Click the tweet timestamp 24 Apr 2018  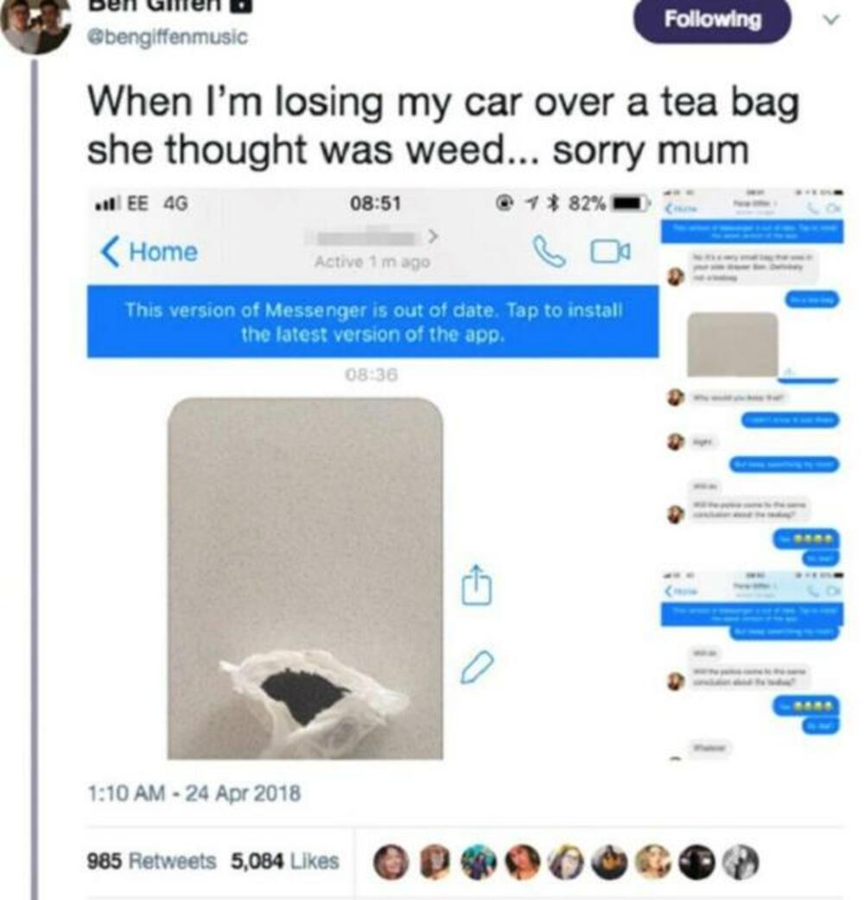pyautogui.click(x=194, y=794)
